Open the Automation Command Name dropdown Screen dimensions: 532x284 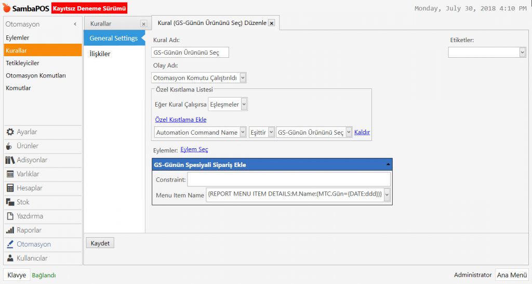pos(243,133)
